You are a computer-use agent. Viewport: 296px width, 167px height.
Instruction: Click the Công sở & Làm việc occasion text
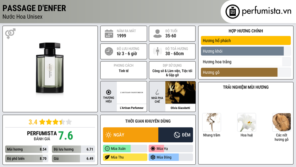(x=166, y=71)
